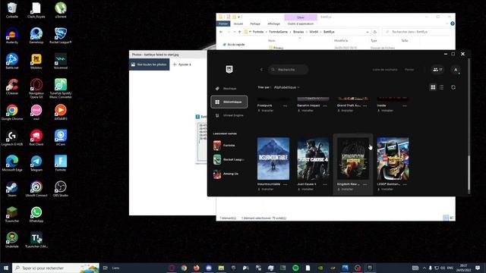Open Spotify from the taskbar
This screenshot has width=486, height=273.
[x=295, y=268]
